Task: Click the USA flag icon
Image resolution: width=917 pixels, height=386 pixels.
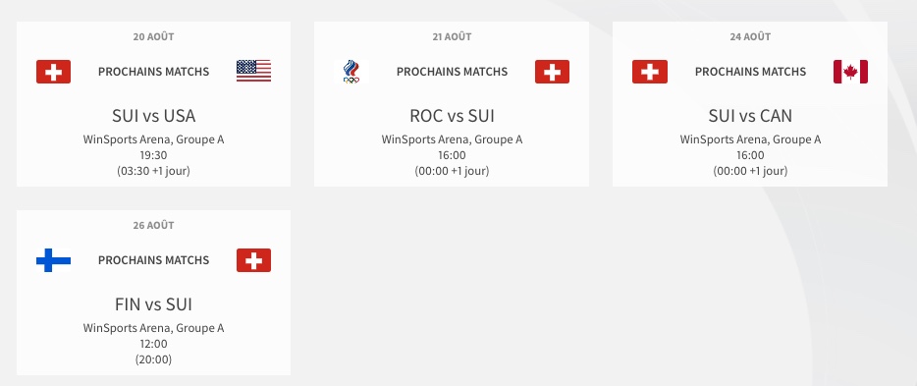Action: tap(254, 71)
